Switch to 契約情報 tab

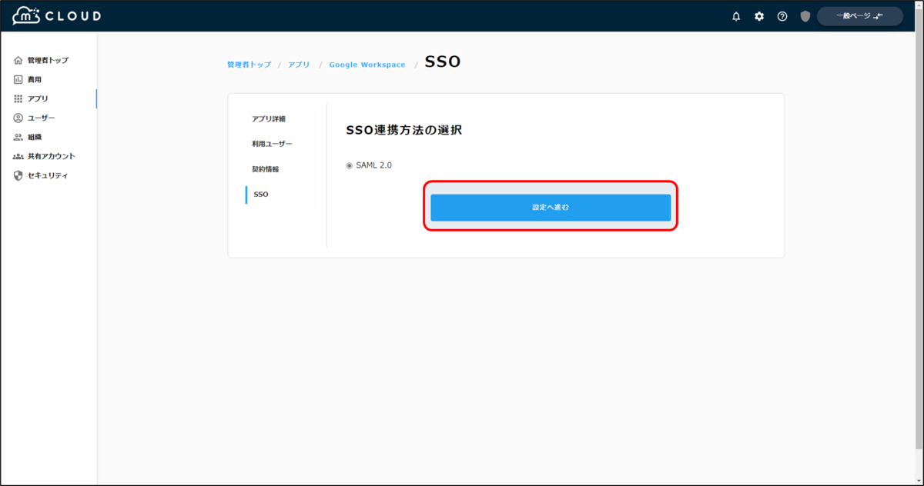[x=266, y=169]
